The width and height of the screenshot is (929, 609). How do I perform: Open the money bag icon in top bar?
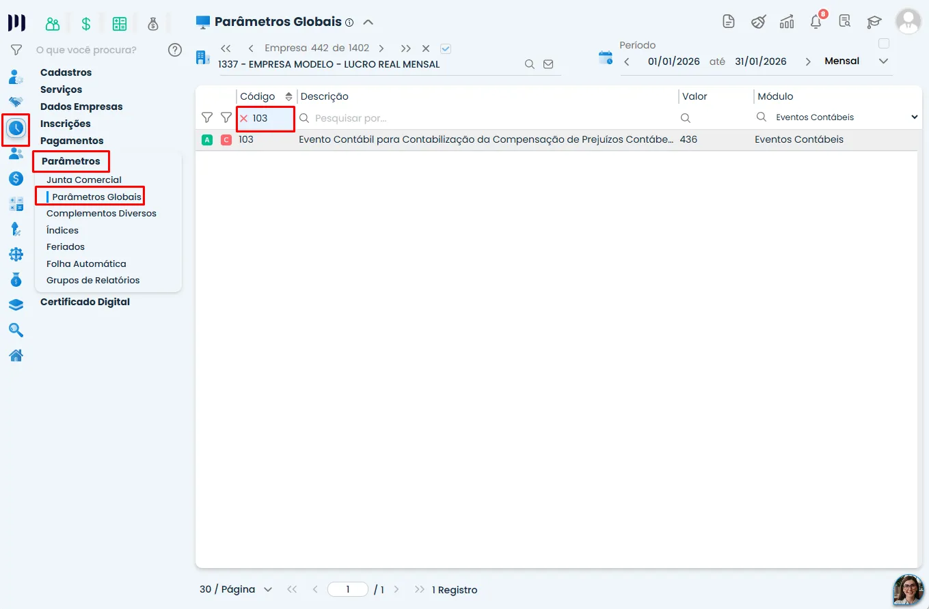[x=152, y=24]
